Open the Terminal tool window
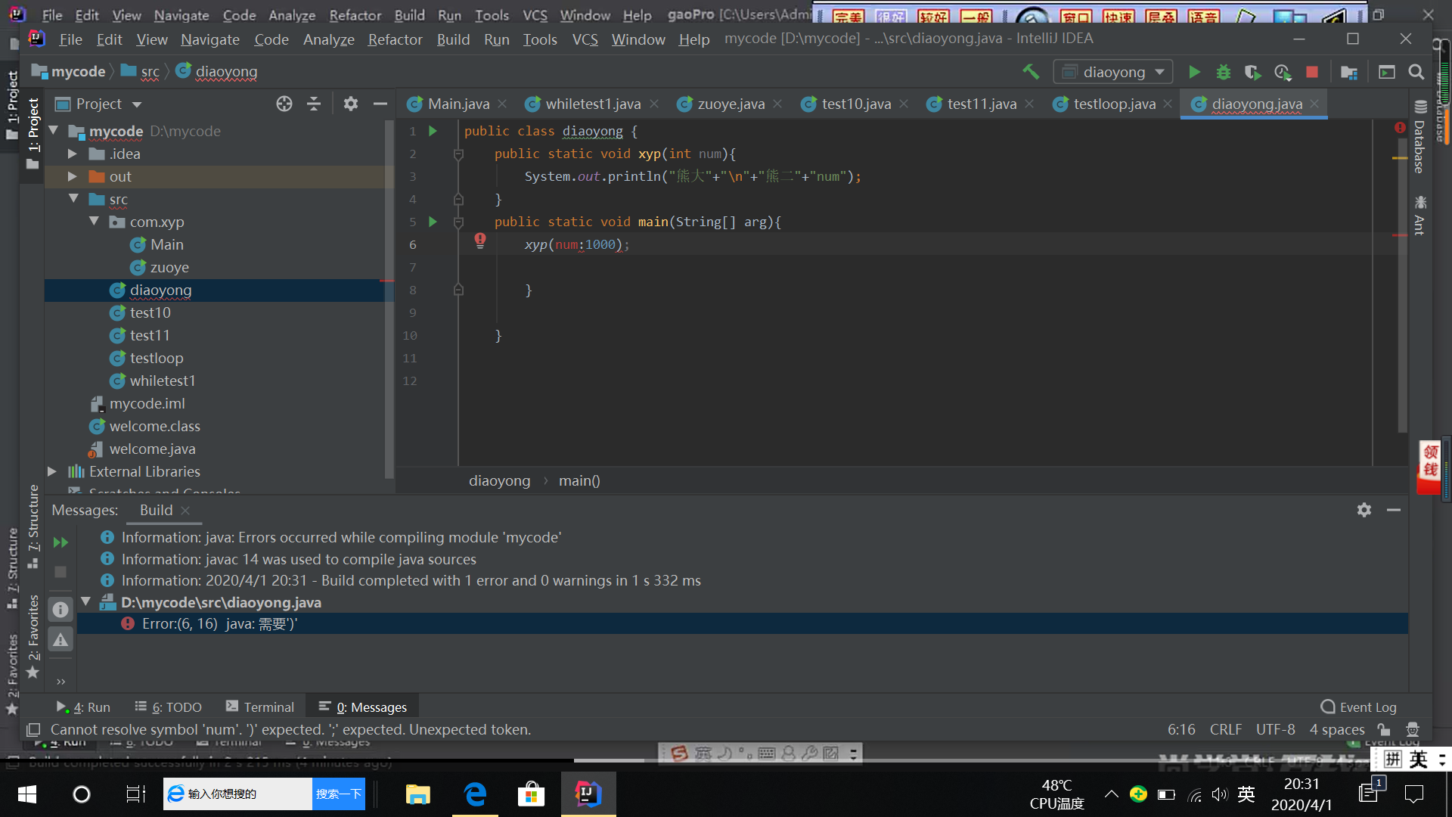This screenshot has height=817, width=1452. pyautogui.click(x=260, y=707)
